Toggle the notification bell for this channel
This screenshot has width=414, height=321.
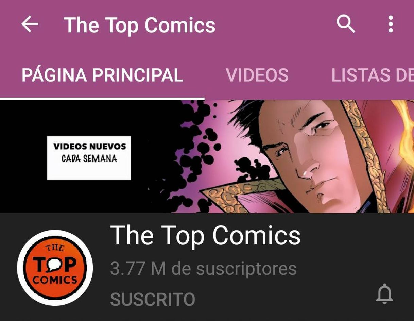pos(384,294)
